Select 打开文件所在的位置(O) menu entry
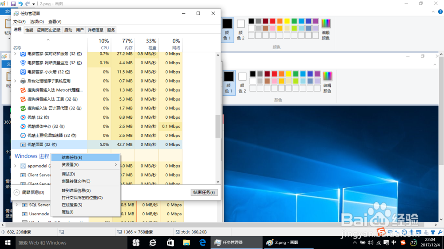444x249 pixels. coord(85,198)
